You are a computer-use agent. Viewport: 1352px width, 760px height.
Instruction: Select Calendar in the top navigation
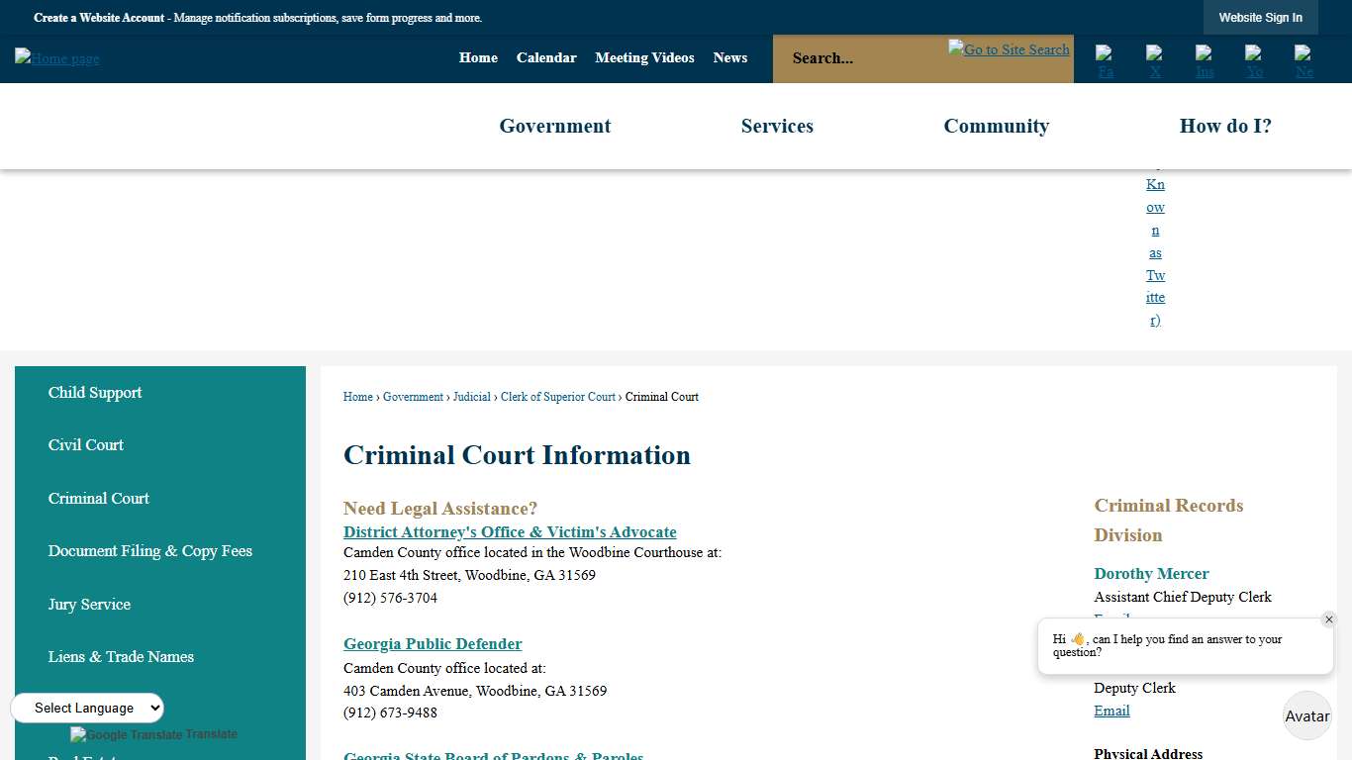point(546,57)
